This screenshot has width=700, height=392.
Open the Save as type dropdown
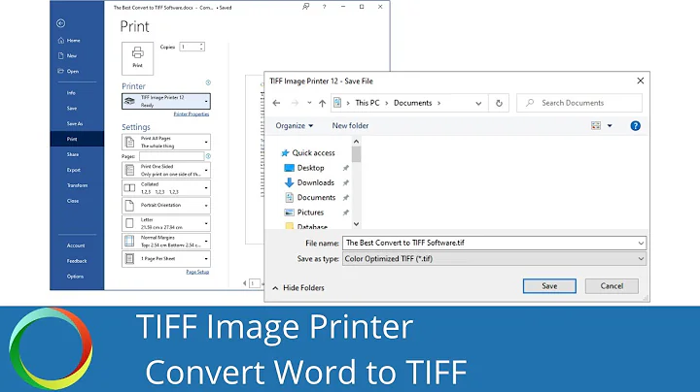pos(494,259)
